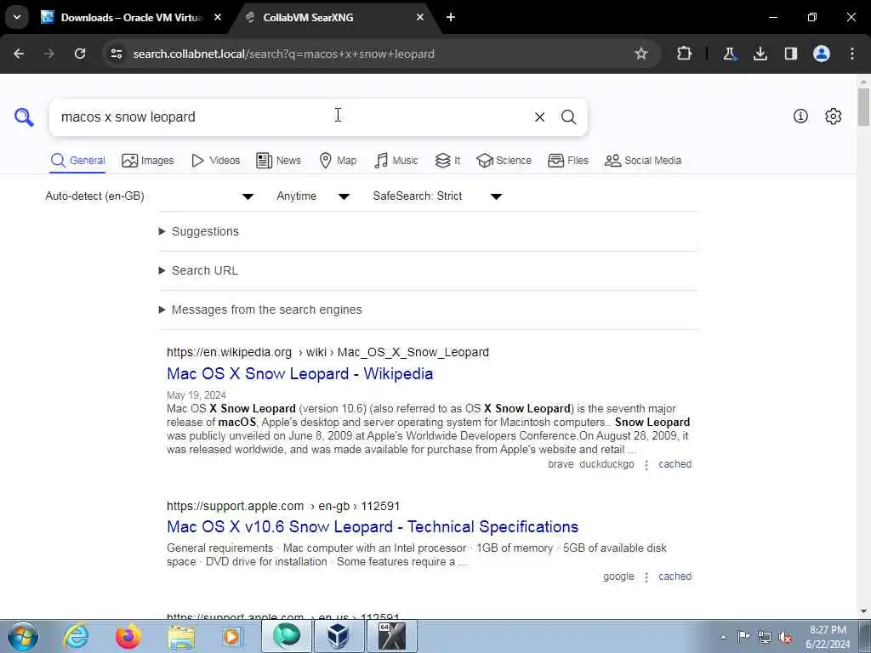Open the Auto-detect (en-GB) language dropdown
This screenshot has height=653, width=871.
(150, 196)
